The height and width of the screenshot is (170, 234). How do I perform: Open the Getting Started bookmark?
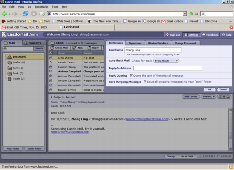(14, 21)
